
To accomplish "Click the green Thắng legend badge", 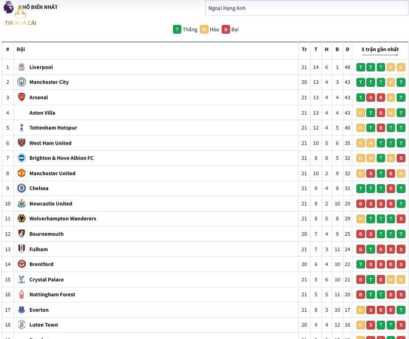I will tap(177, 29).
